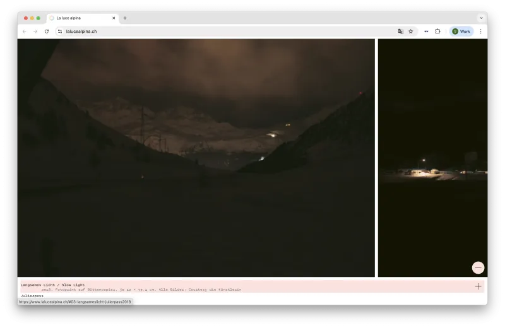
Task: Open the site information icon in address bar
Action: (x=60, y=31)
